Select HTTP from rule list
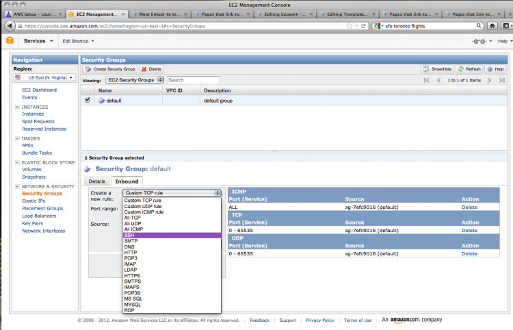Screen dimensions: 513x330 [x=172, y=253]
